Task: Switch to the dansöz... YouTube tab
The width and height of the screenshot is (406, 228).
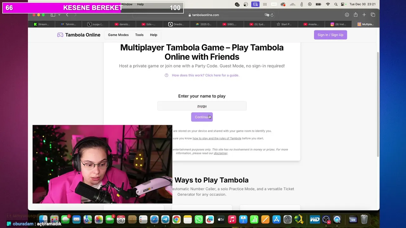Action: 122,24
